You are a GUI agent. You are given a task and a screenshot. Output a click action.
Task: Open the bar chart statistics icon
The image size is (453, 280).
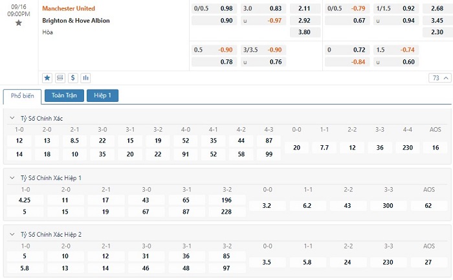(85, 78)
